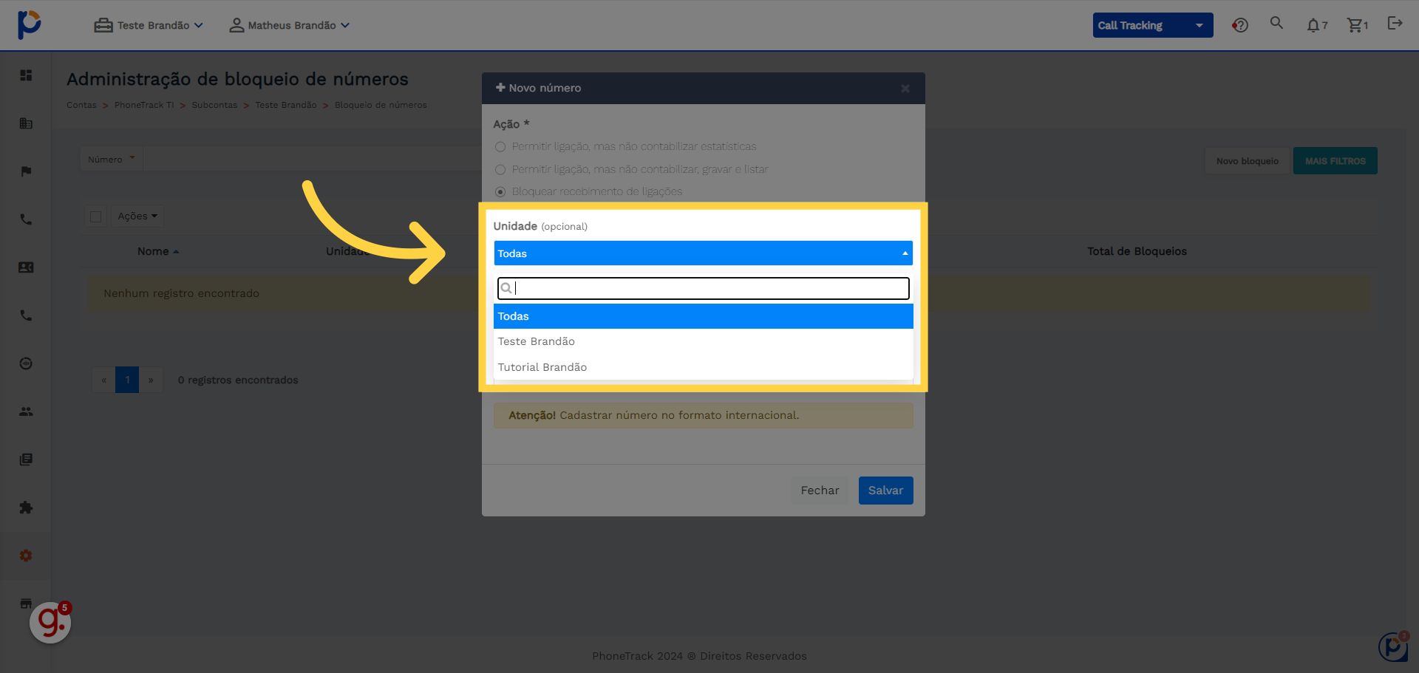Open the users group sidebar icon
1419x673 pixels.
26,411
